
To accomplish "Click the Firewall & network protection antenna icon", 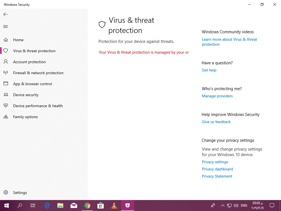I will pyautogui.click(x=5, y=73).
